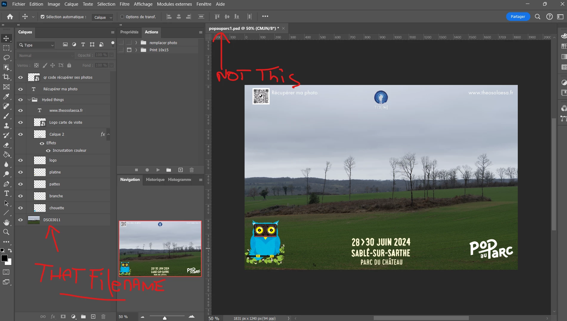
Task: Select the Eraser tool
Action: [6, 145]
